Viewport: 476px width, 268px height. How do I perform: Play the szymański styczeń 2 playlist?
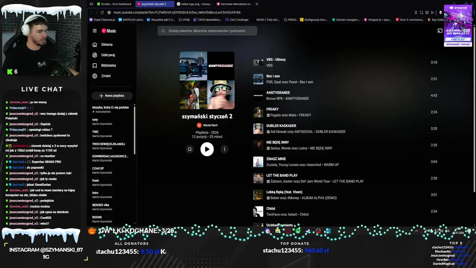point(207,149)
